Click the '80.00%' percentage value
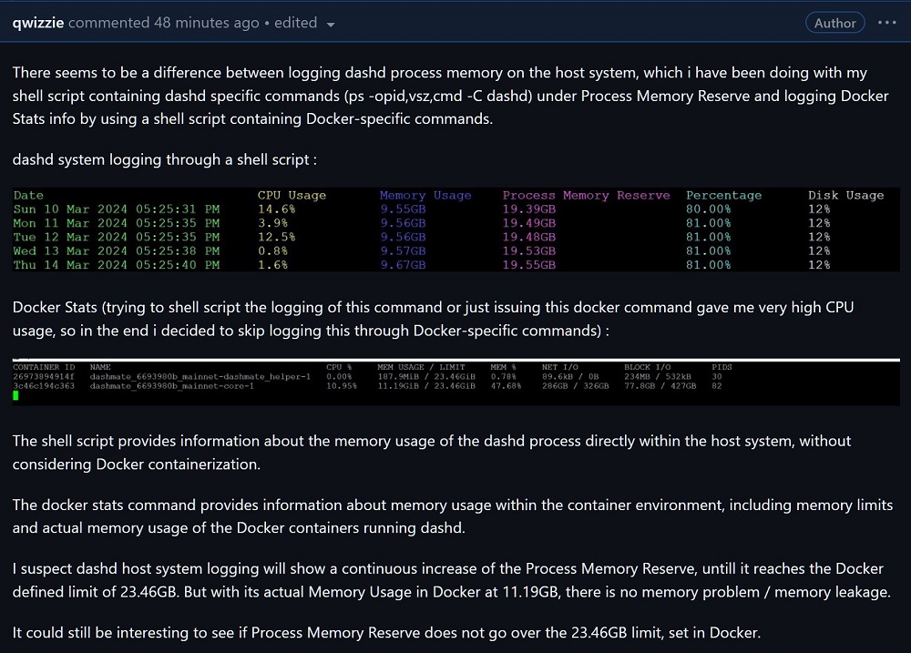This screenshot has width=911, height=653. coord(708,209)
